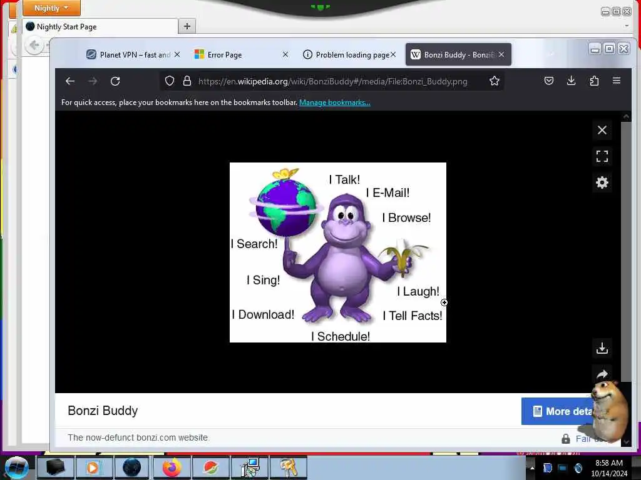Open tracking protection shield icon

point(170,81)
